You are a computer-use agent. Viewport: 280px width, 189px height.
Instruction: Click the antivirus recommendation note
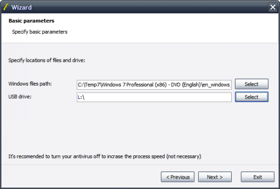tap(105, 156)
